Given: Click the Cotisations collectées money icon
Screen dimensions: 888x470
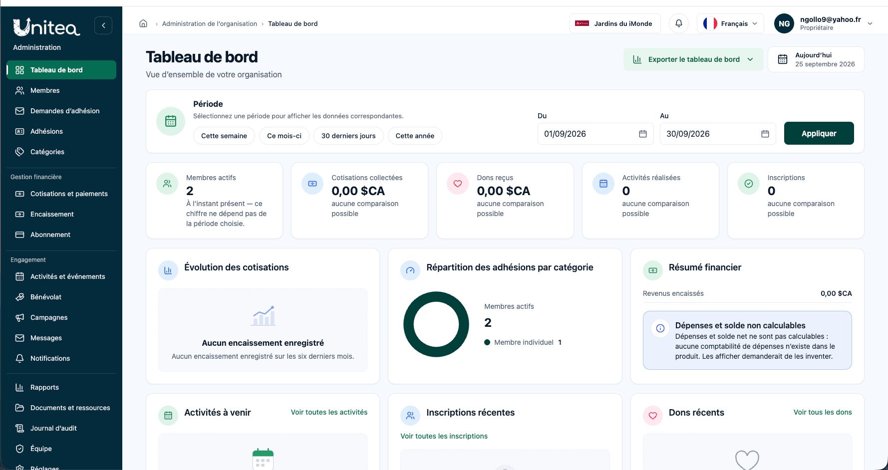Looking at the screenshot, I should tap(312, 184).
